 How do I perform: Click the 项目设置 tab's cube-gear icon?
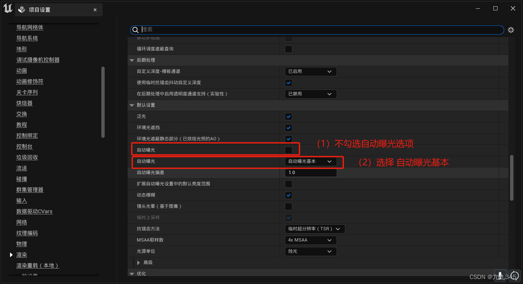[x=22, y=10]
